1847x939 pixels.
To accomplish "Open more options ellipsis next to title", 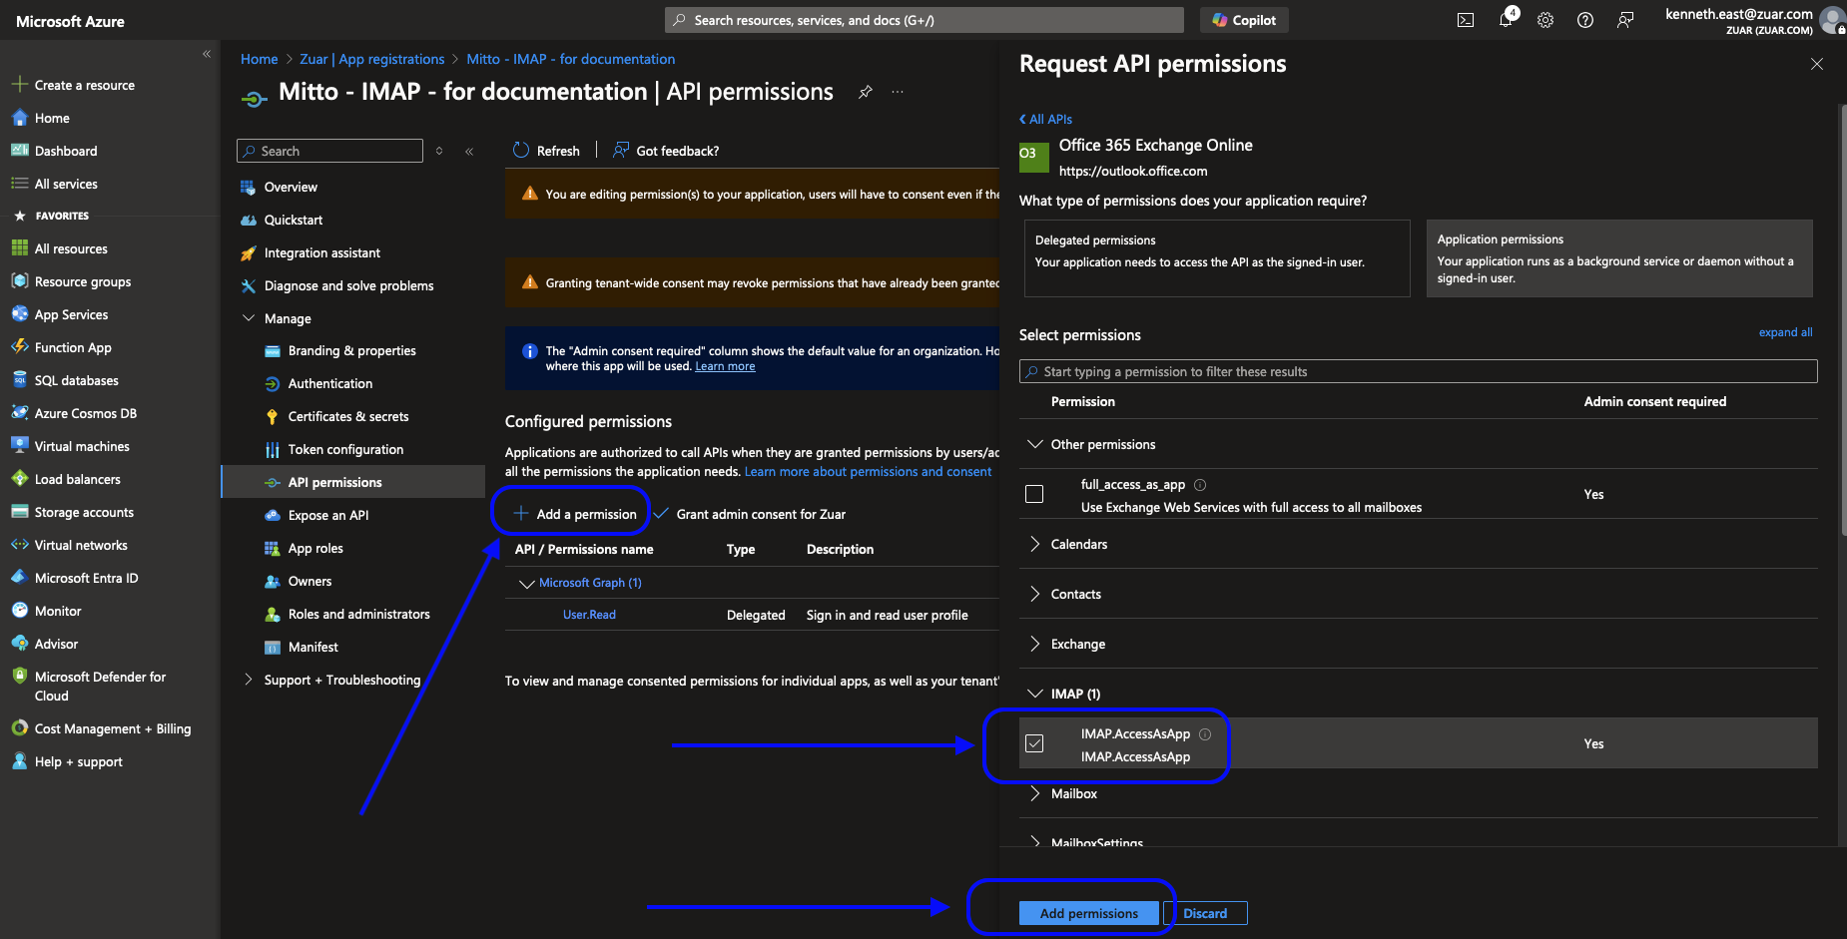I will pos(898,92).
